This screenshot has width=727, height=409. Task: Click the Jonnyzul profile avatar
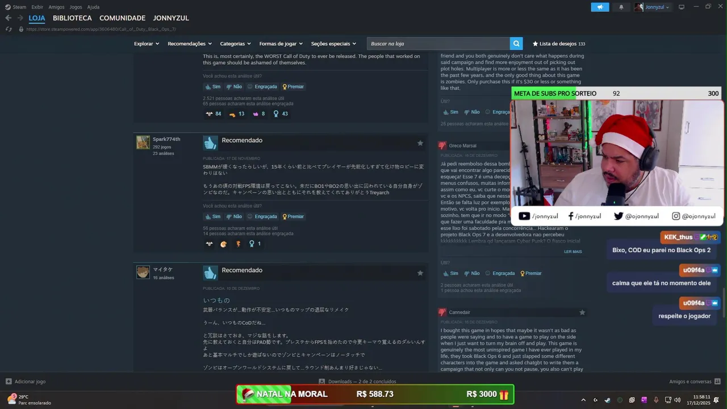click(639, 7)
